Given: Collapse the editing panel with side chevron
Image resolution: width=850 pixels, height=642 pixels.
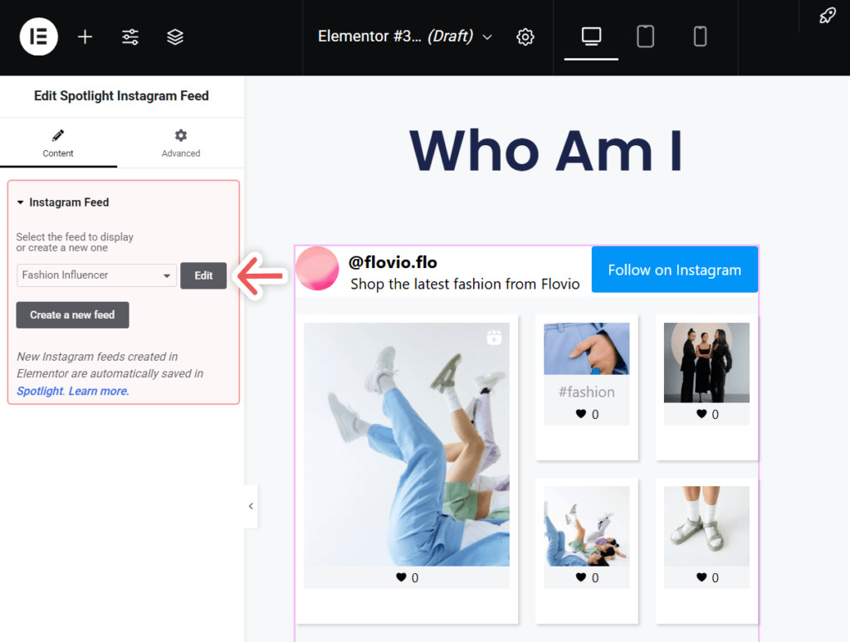Looking at the screenshot, I should click(251, 506).
